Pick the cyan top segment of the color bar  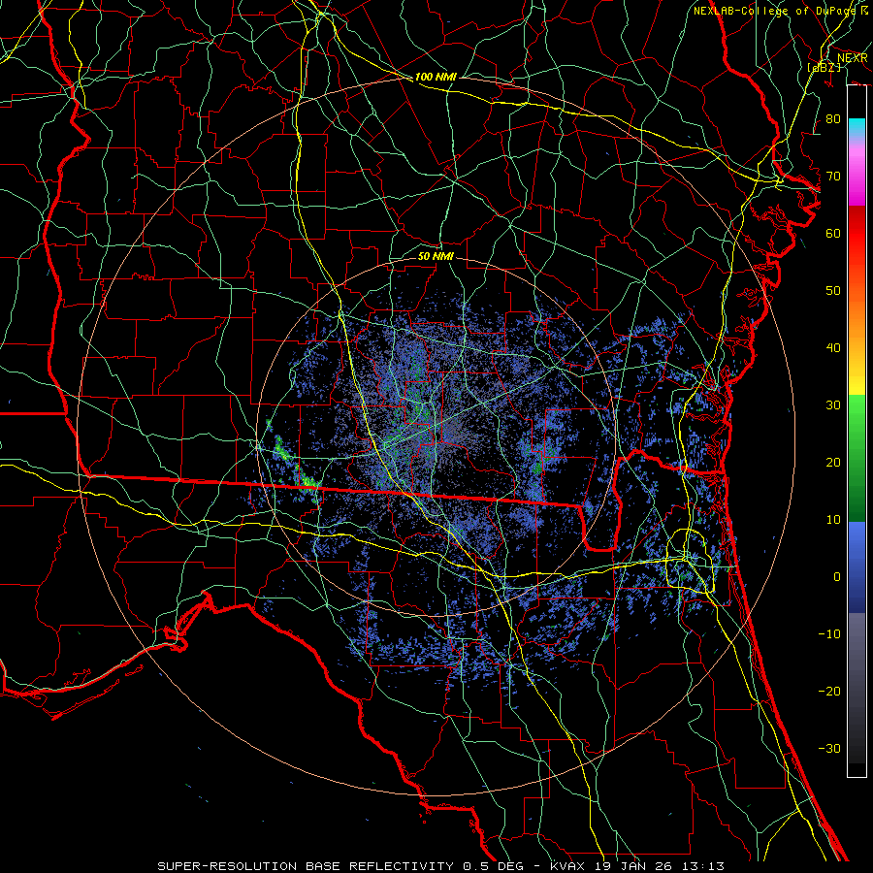857,128
